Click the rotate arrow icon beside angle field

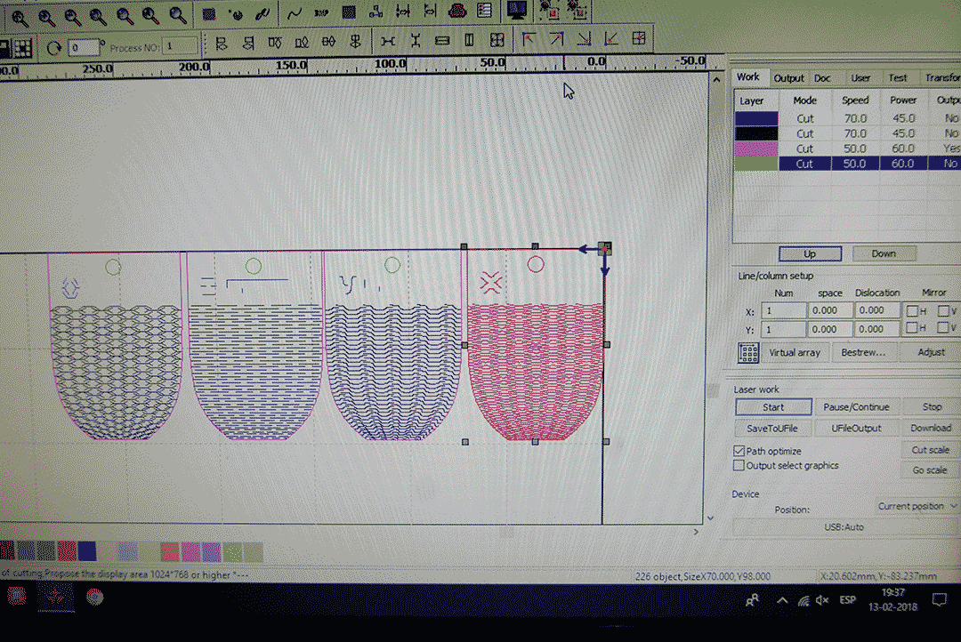pos(54,47)
